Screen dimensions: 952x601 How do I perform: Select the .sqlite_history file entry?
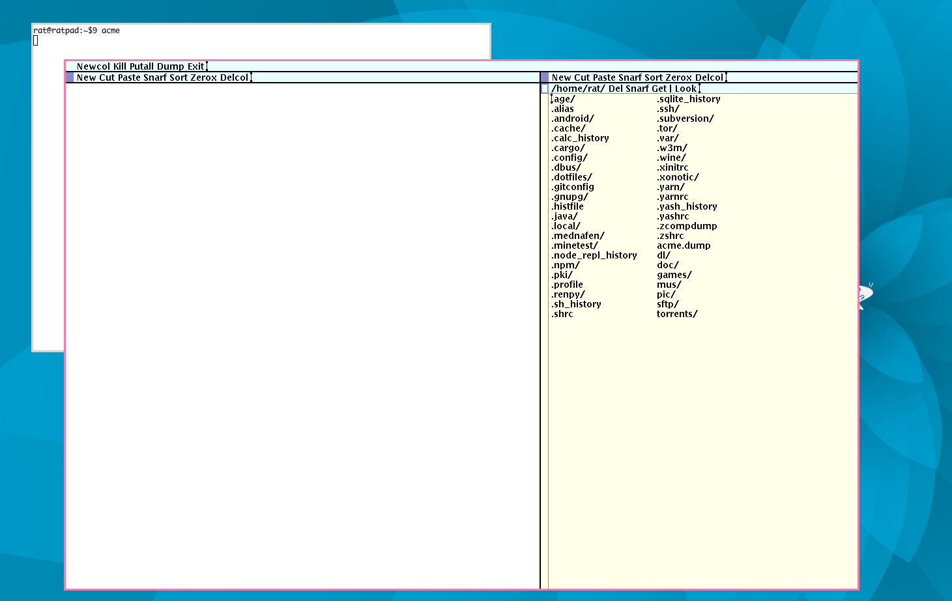[689, 99]
